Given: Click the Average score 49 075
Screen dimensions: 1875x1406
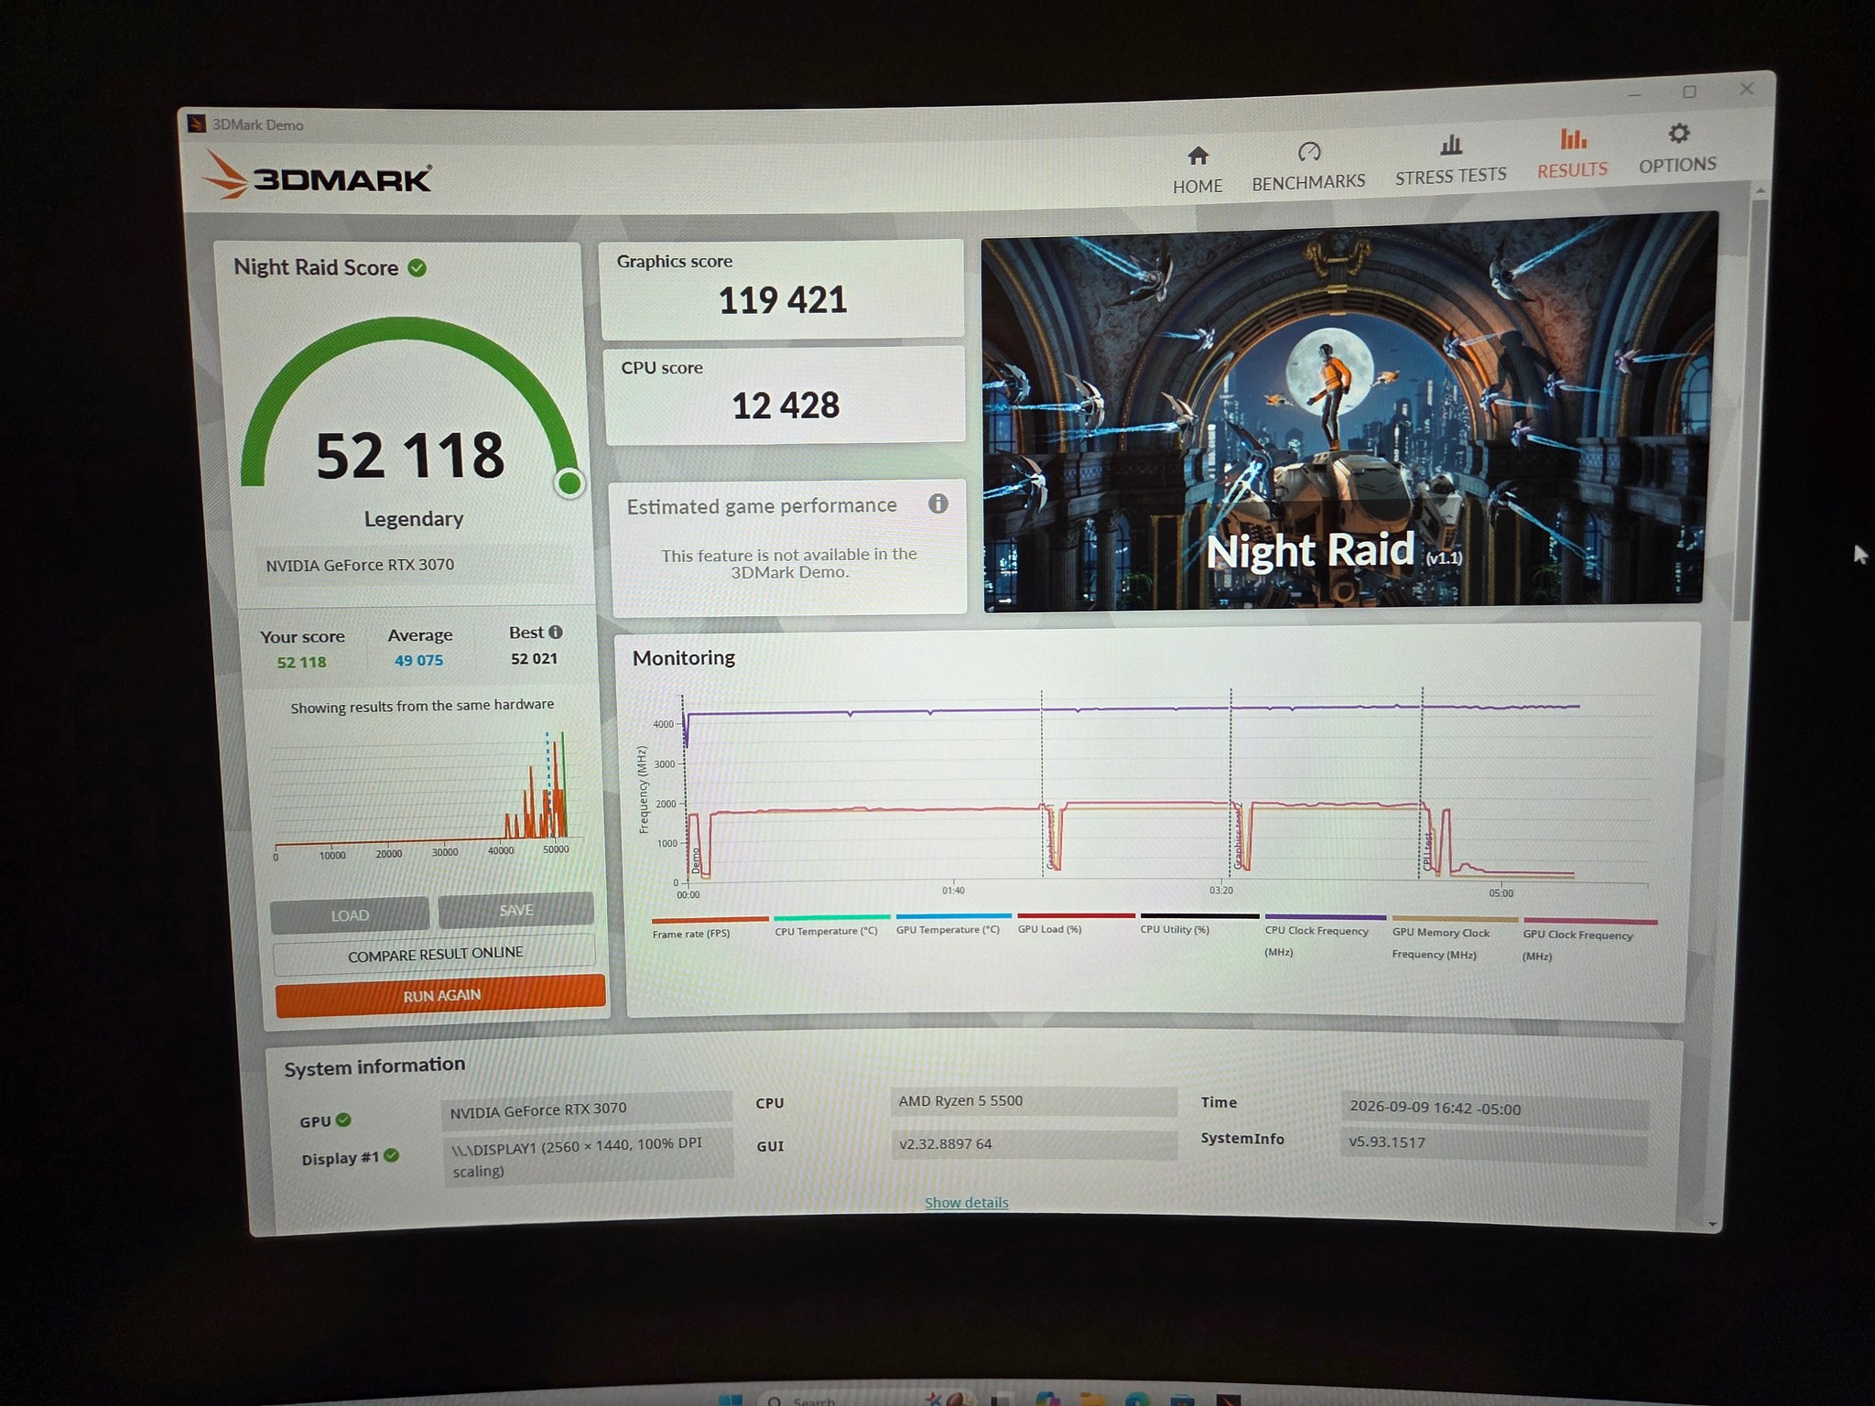Looking at the screenshot, I should coord(418,660).
